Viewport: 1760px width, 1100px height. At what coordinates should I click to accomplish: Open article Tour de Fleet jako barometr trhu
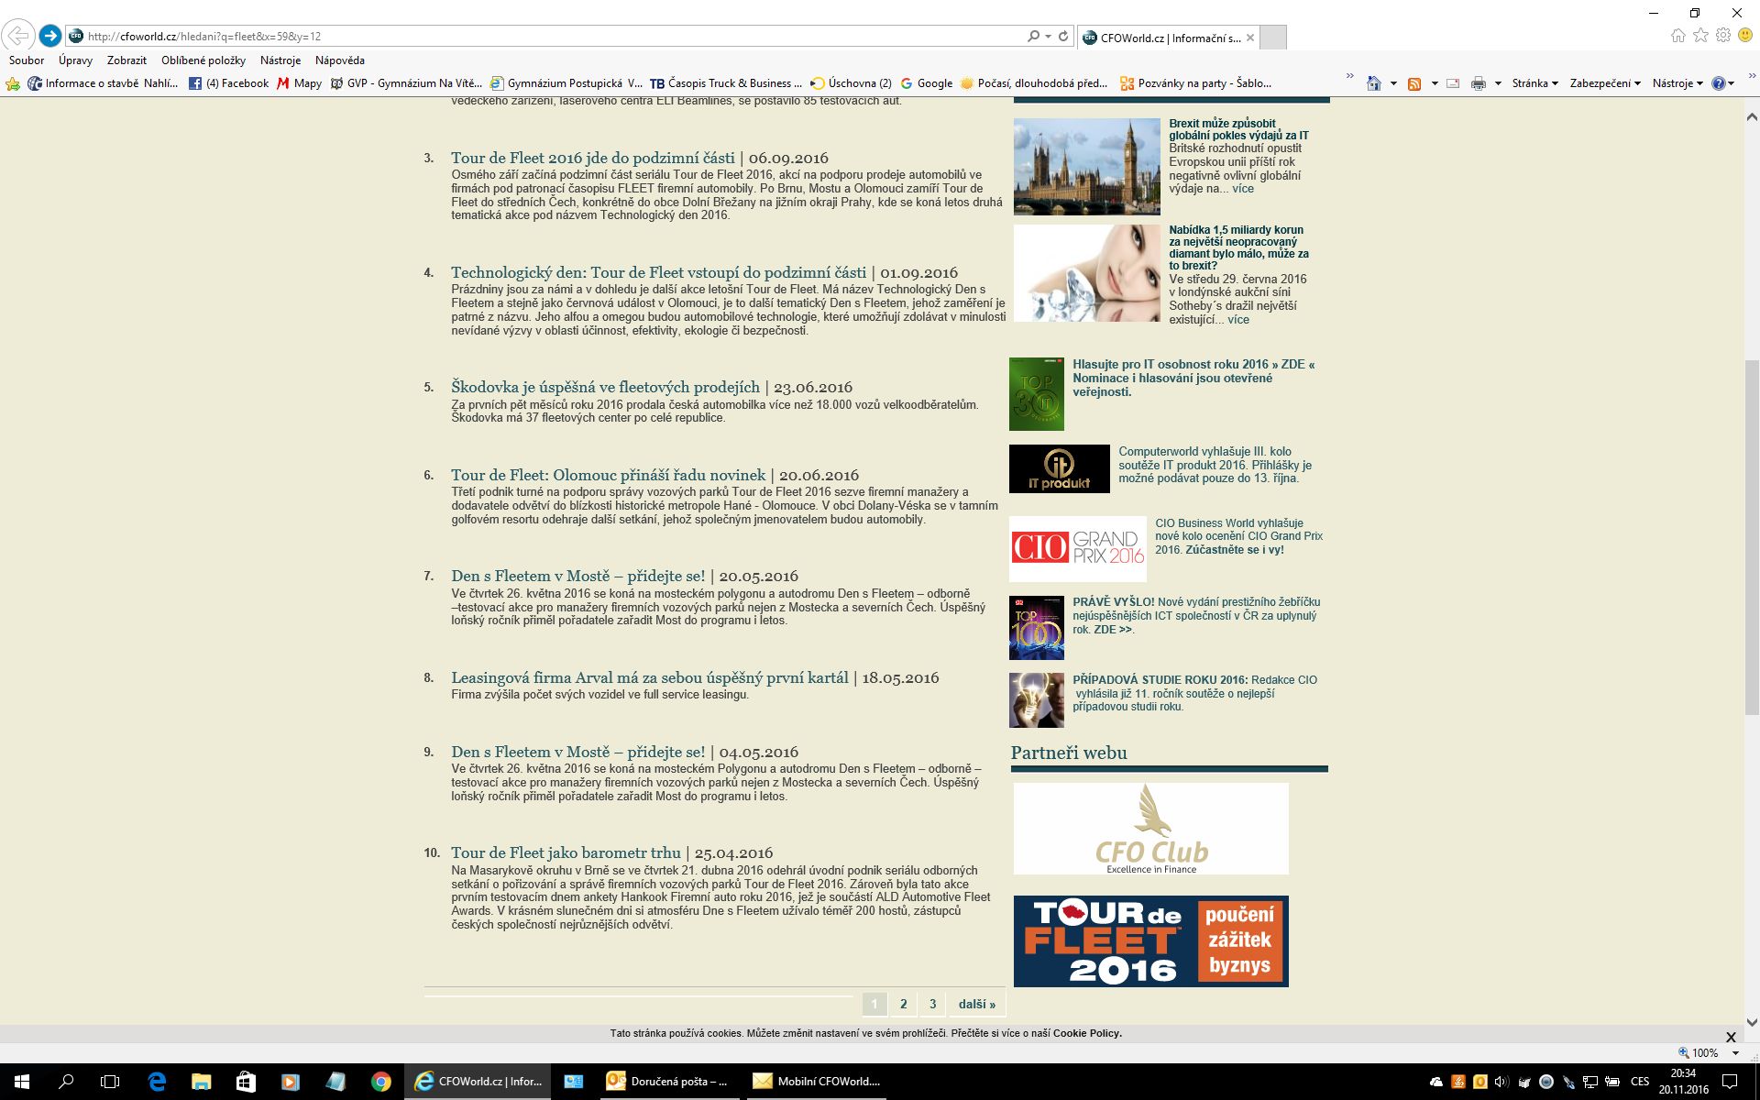[x=566, y=852]
